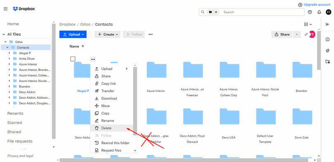The width and height of the screenshot is (334, 162).
Task: Open the Create dropdown button
Action: coord(107,34)
